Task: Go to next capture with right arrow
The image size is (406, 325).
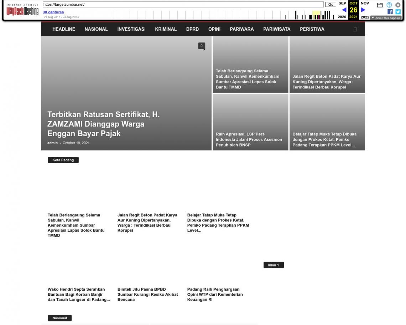Action: [x=363, y=10]
